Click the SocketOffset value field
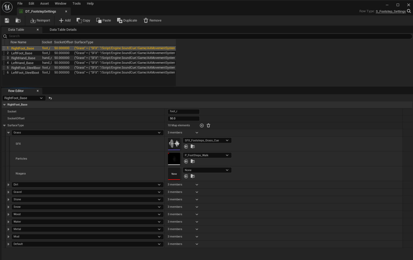Image resolution: width=413 pixels, height=260 pixels. click(183, 118)
